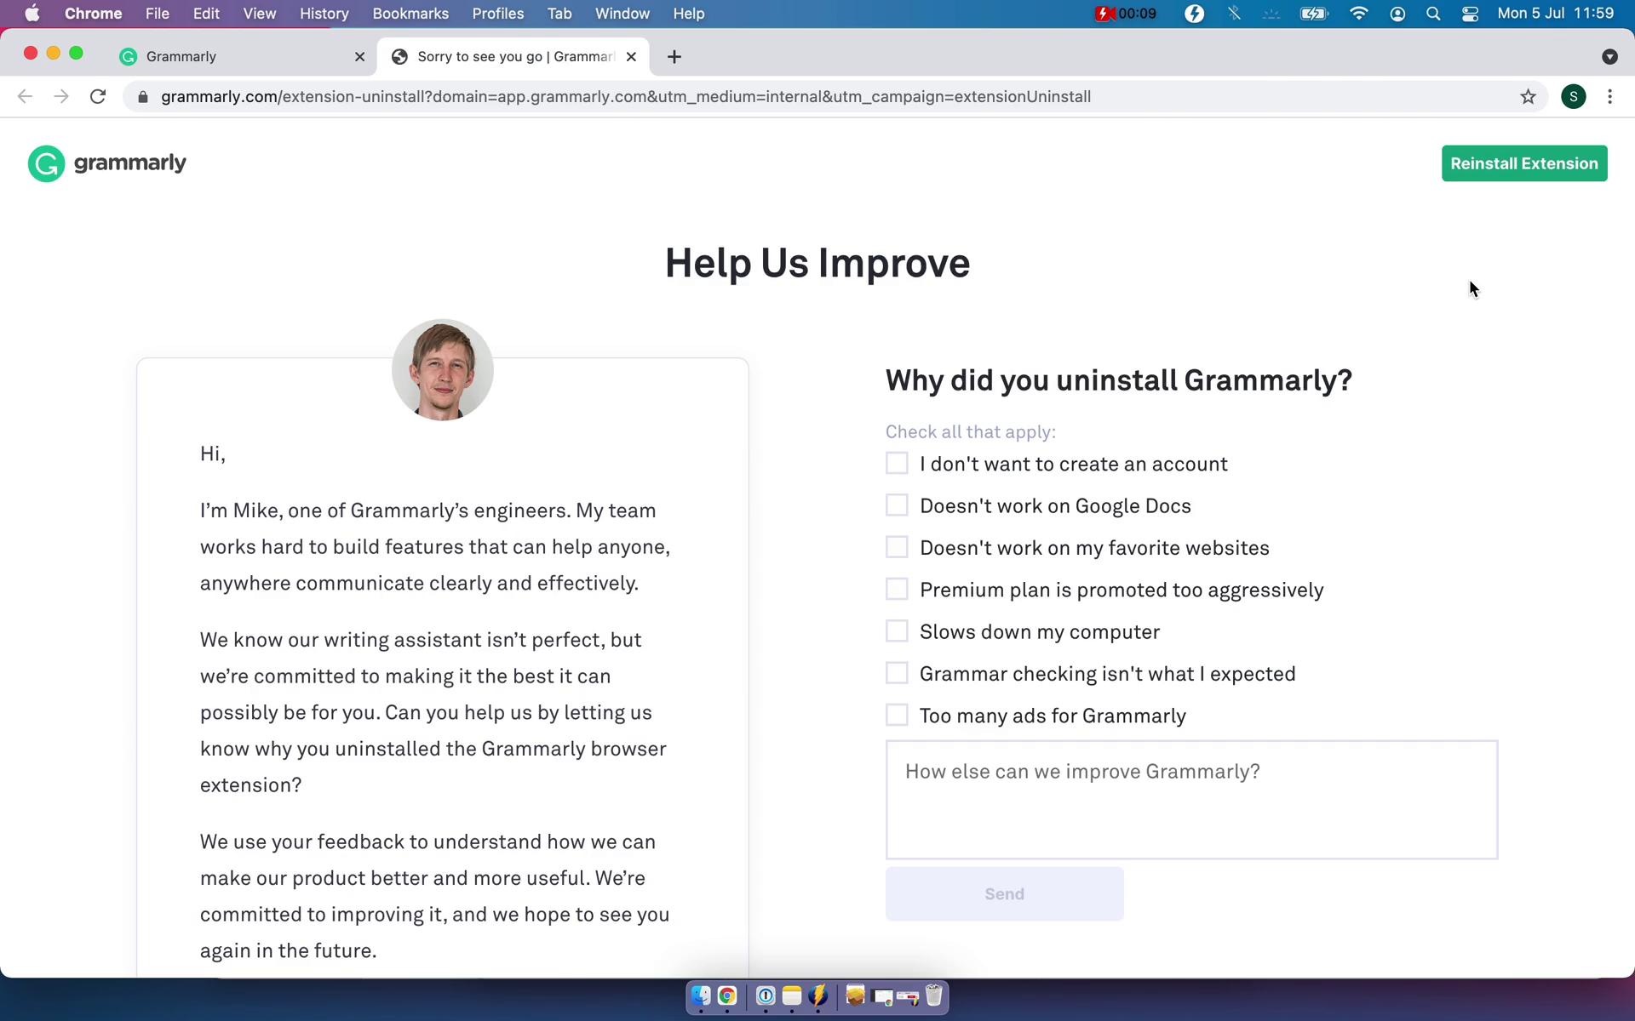
Task: Click Mike's profile photo
Action: point(442,369)
